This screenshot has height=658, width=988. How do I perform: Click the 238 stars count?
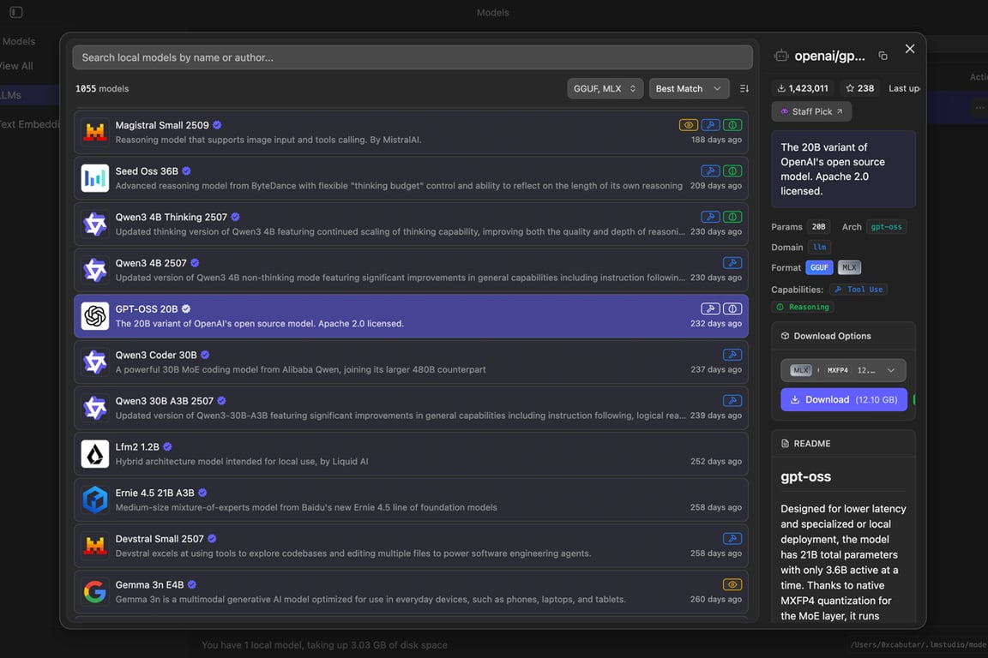(859, 88)
